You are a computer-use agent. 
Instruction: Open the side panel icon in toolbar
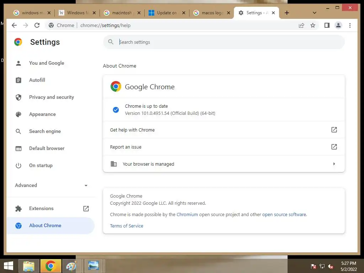327,25
